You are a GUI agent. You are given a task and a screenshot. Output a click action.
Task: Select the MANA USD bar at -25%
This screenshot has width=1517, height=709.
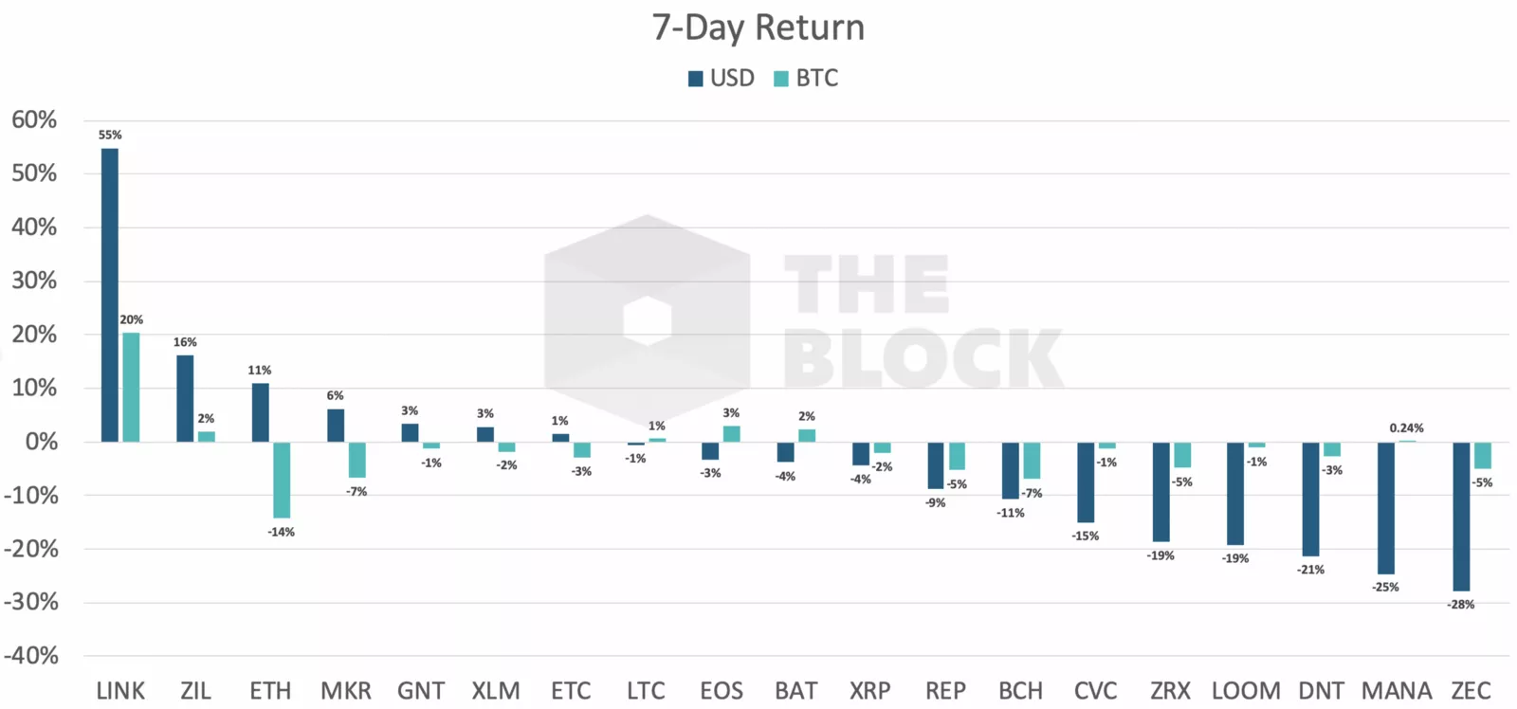click(x=1386, y=508)
